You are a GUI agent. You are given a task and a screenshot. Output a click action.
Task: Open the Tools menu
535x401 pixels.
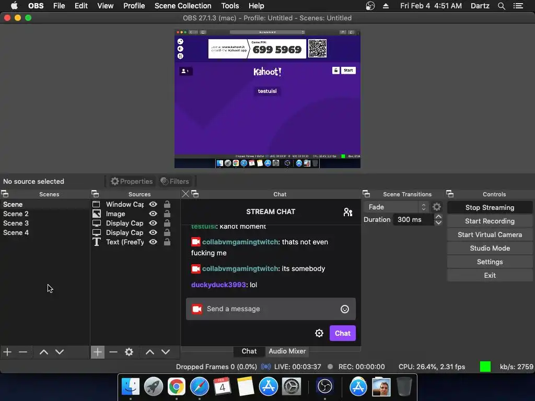tap(230, 6)
